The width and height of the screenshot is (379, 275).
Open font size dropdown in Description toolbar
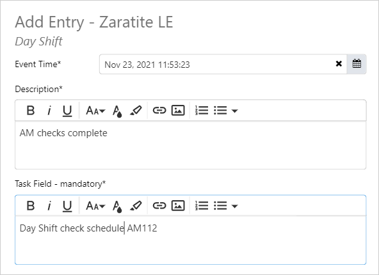coord(96,111)
